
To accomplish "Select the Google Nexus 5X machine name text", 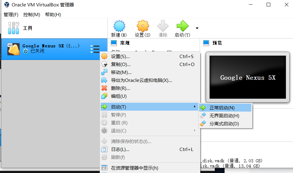I will [x=51, y=46].
